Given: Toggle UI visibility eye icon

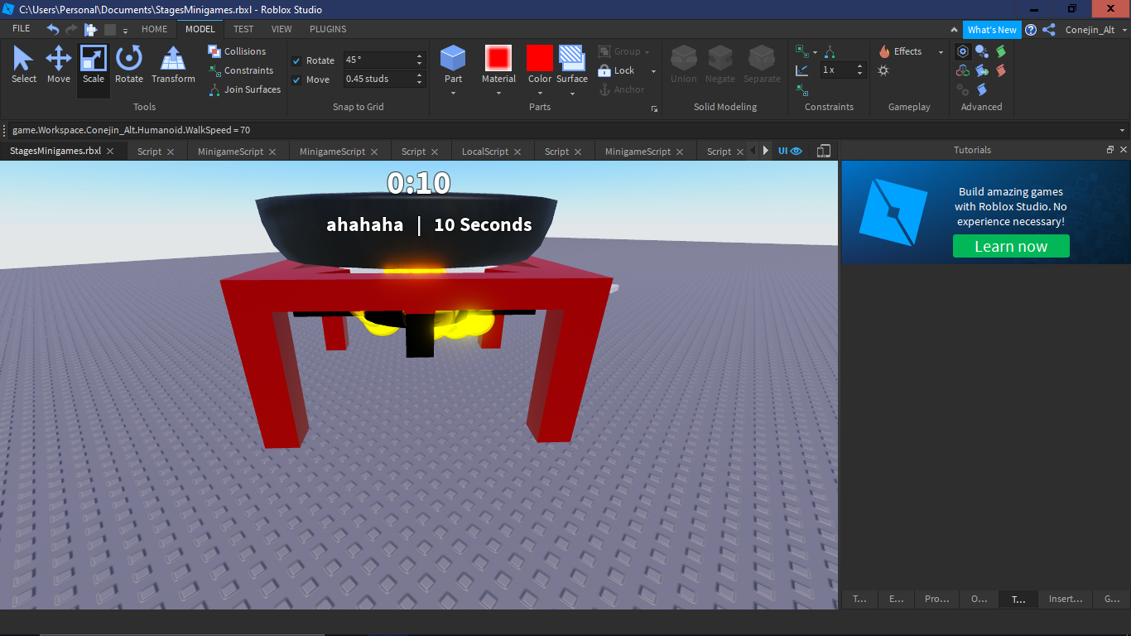Looking at the screenshot, I should pos(797,152).
